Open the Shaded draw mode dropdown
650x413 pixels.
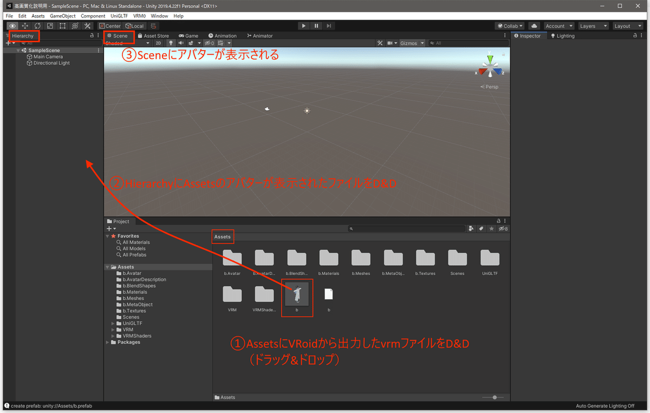(x=128, y=43)
